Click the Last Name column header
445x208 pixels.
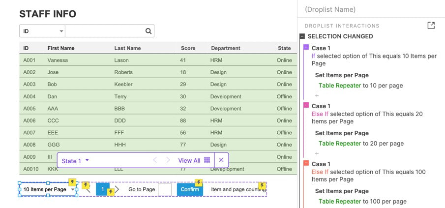pyautogui.click(x=127, y=48)
